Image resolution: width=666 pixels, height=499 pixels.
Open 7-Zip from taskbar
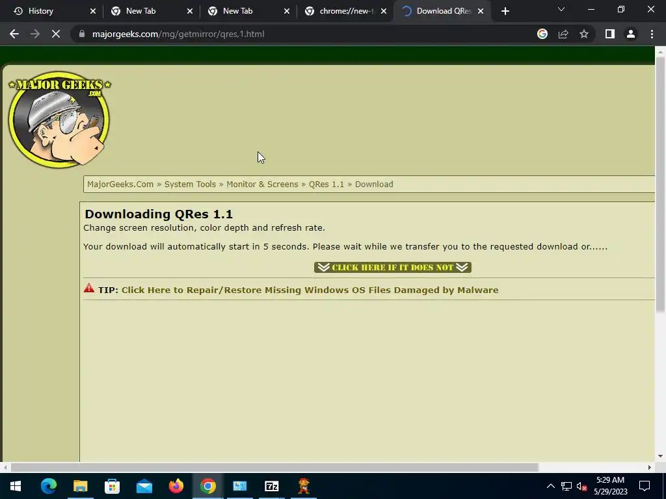pos(271,486)
